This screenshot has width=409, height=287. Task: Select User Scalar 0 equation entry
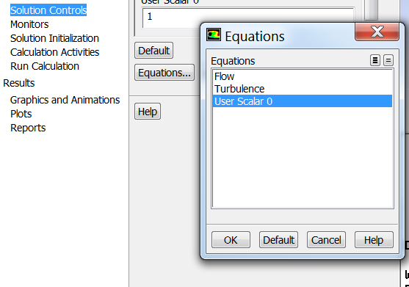(303, 101)
